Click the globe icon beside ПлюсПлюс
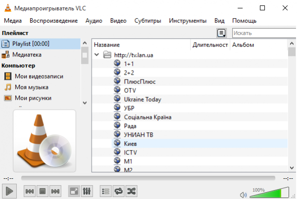 (x=117, y=81)
